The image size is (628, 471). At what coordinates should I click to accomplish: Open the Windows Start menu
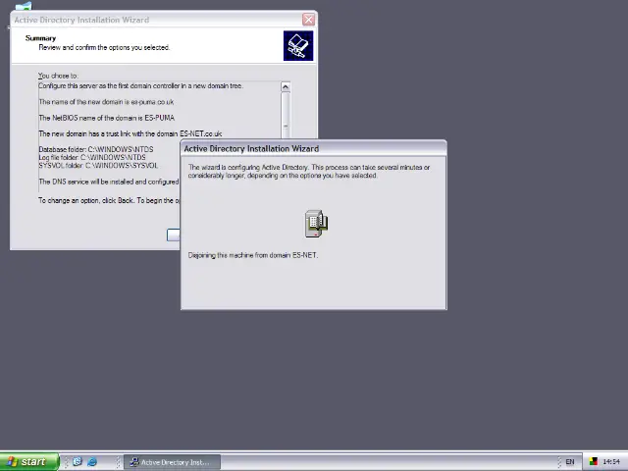(x=26, y=461)
